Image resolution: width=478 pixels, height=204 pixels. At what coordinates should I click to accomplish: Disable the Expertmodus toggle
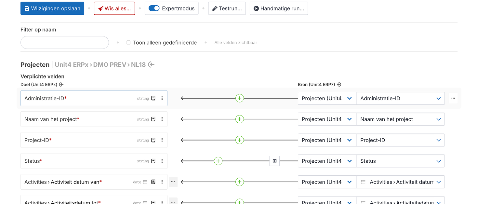(x=153, y=8)
